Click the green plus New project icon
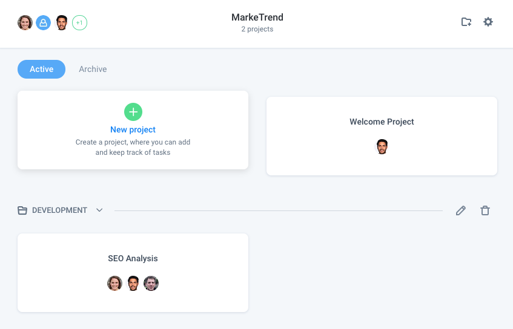 [x=133, y=112]
